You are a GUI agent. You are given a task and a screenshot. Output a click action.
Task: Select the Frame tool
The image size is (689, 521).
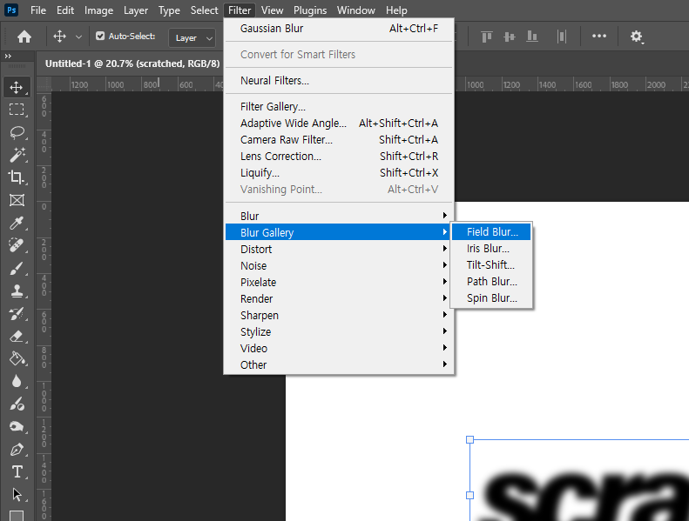17,200
